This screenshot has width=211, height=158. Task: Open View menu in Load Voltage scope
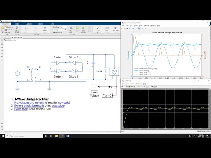tap(132, 84)
